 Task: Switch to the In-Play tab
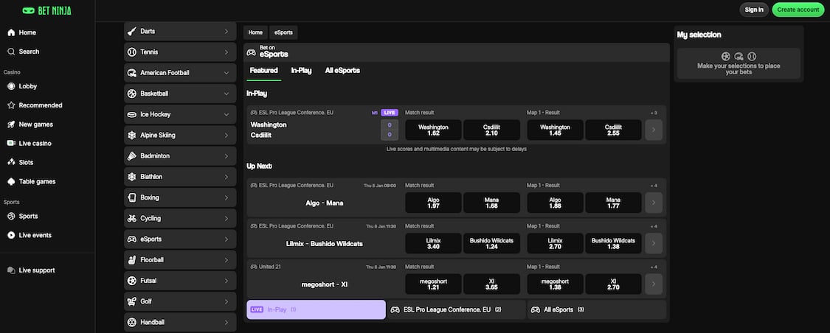coord(301,70)
